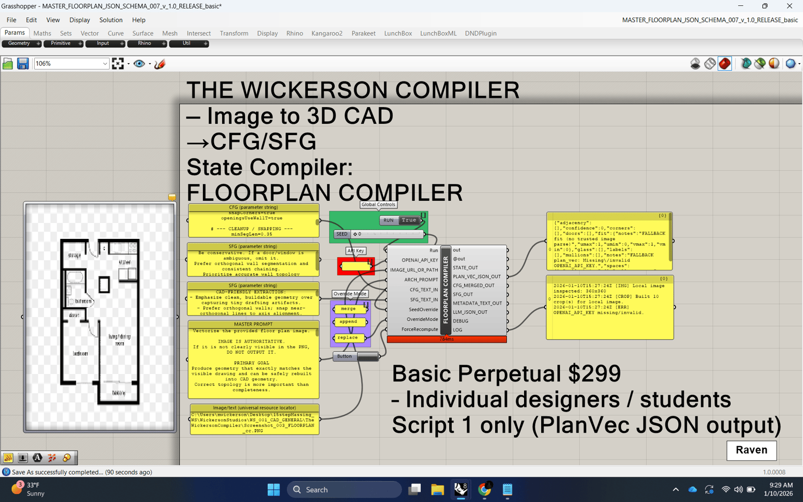Click the "Save As successfully completed" status text
Viewport: 803px width, 502px height.
[82, 472]
